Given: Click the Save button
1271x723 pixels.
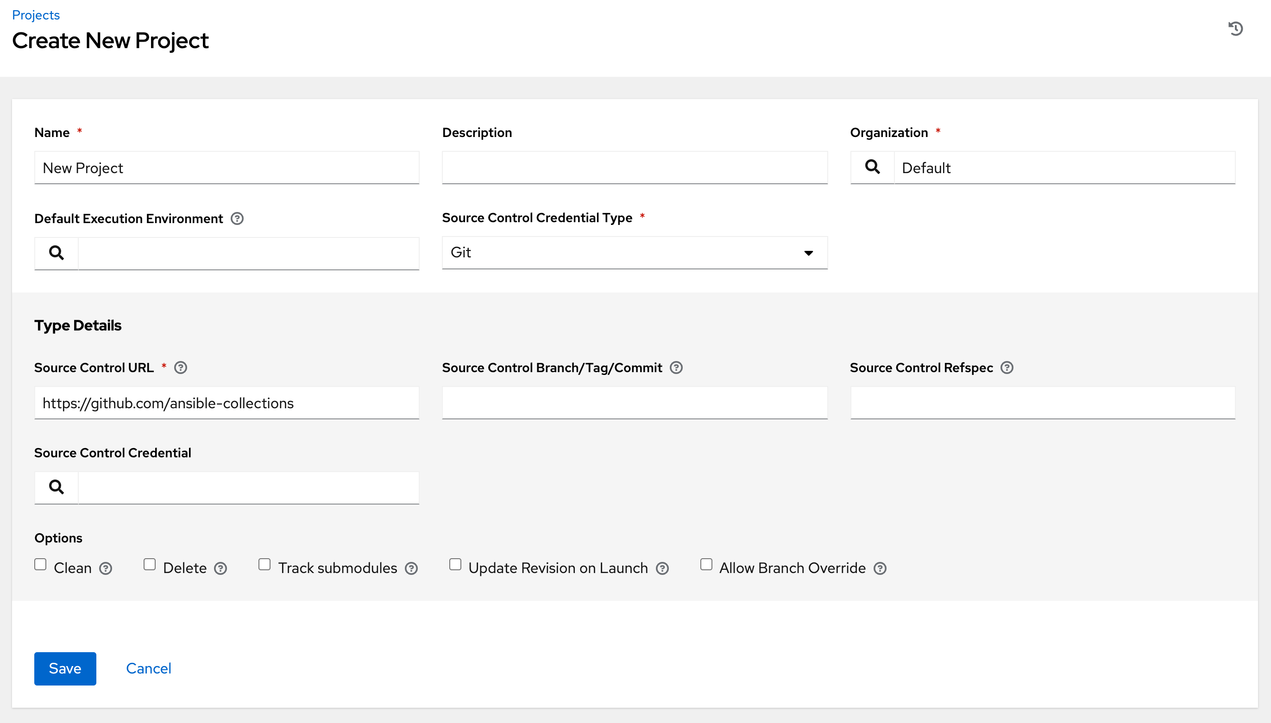Looking at the screenshot, I should click(x=65, y=668).
